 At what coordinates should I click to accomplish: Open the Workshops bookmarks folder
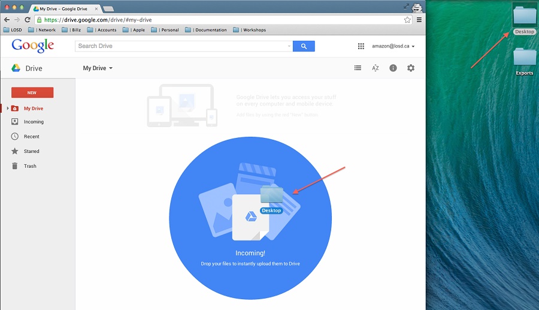click(249, 30)
